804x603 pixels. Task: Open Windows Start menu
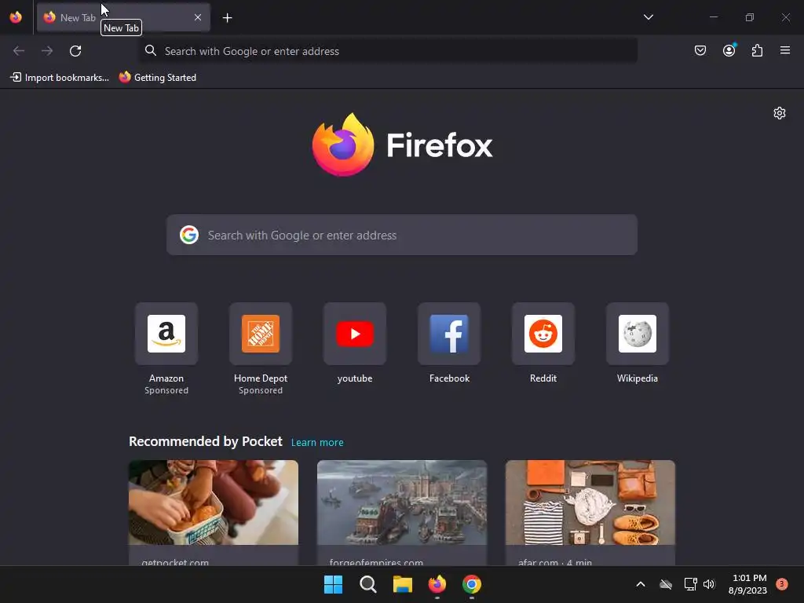click(333, 584)
